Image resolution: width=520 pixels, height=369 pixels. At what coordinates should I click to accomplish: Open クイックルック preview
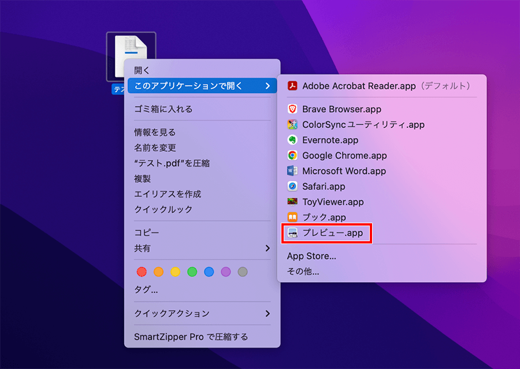pyautogui.click(x=202, y=209)
